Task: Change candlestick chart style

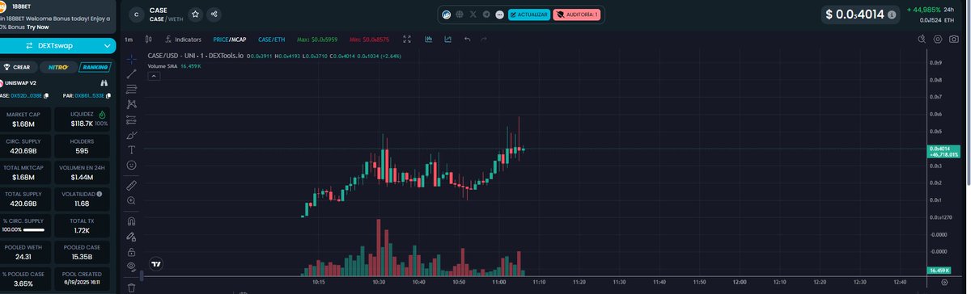Action: tap(149, 39)
